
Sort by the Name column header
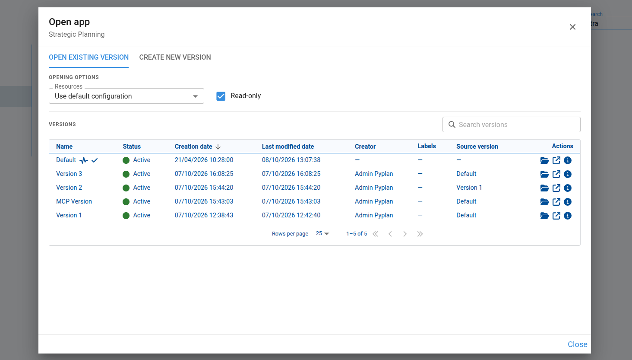[x=64, y=147]
